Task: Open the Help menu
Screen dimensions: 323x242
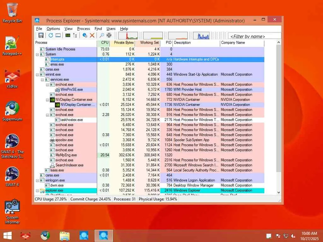Action: click(x=124, y=29)
